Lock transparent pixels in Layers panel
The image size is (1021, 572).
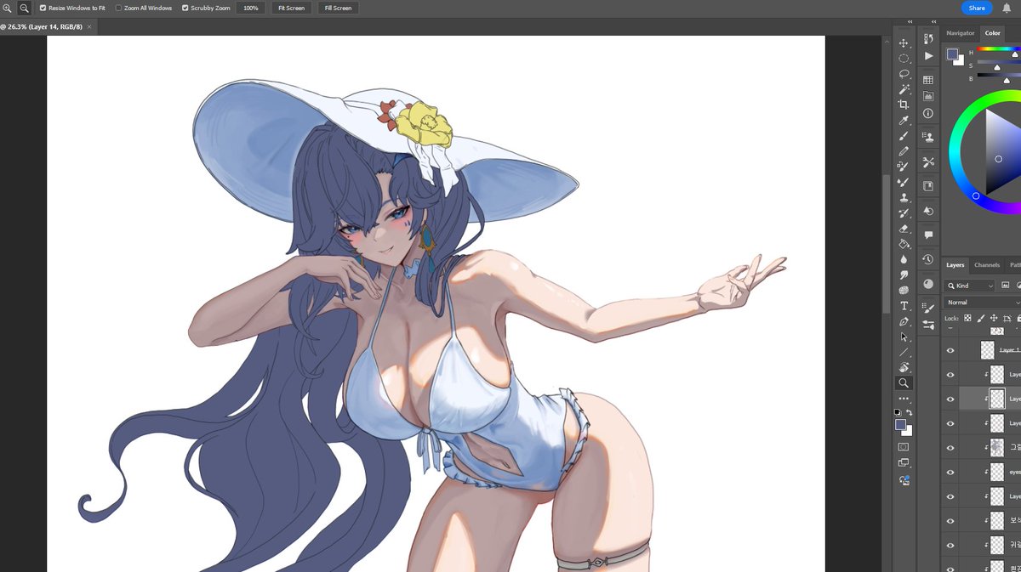coord(967,318)
